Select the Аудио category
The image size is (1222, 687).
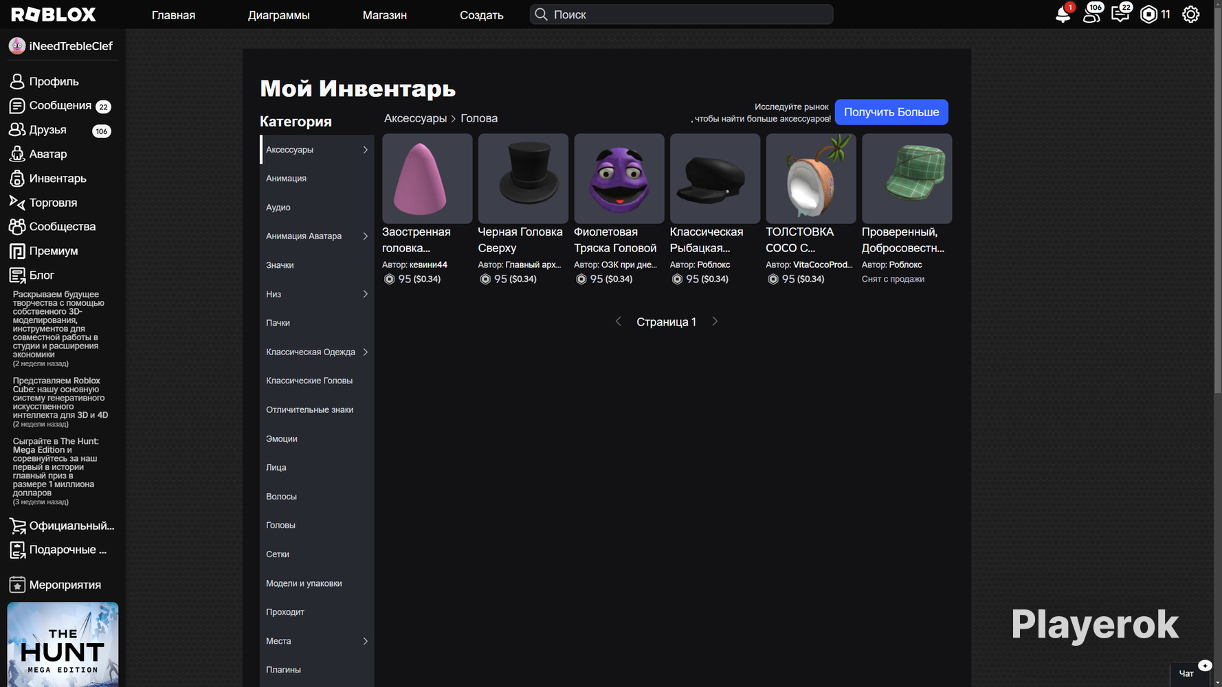tap(317, 207)
